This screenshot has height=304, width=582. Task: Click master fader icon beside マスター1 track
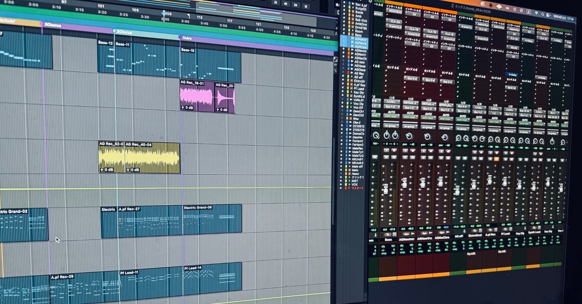coord(349,188)
